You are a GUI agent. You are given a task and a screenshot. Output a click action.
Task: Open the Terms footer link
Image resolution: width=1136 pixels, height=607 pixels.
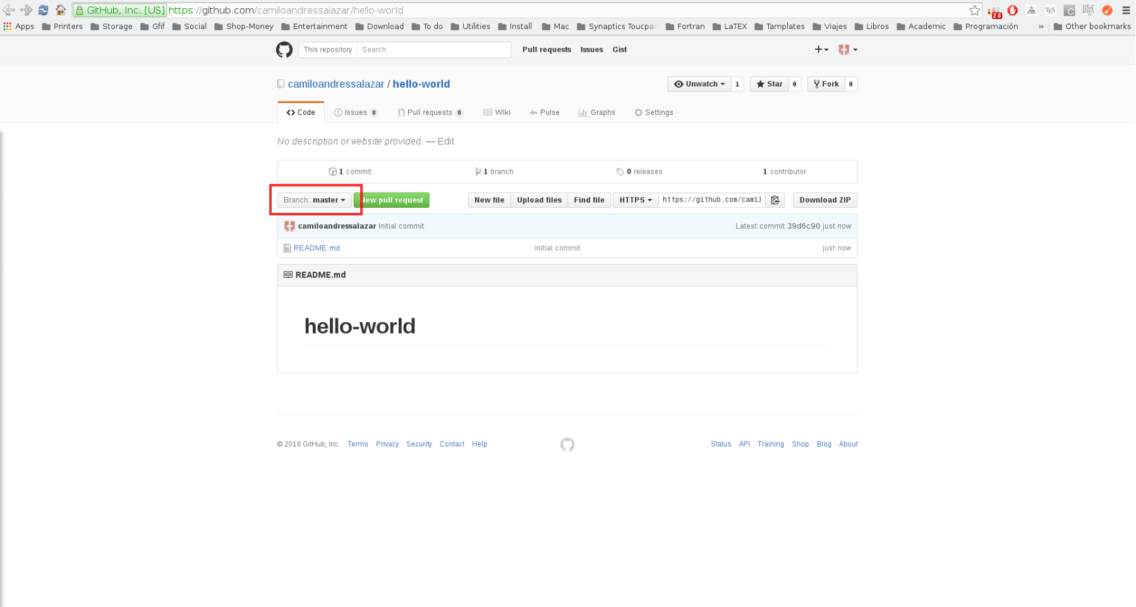[358, 444]
